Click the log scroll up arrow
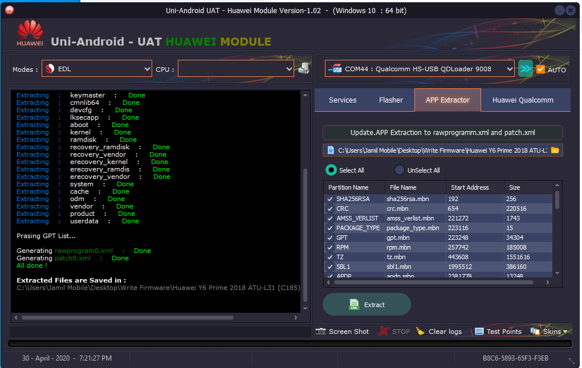 (x=305, y=95)
